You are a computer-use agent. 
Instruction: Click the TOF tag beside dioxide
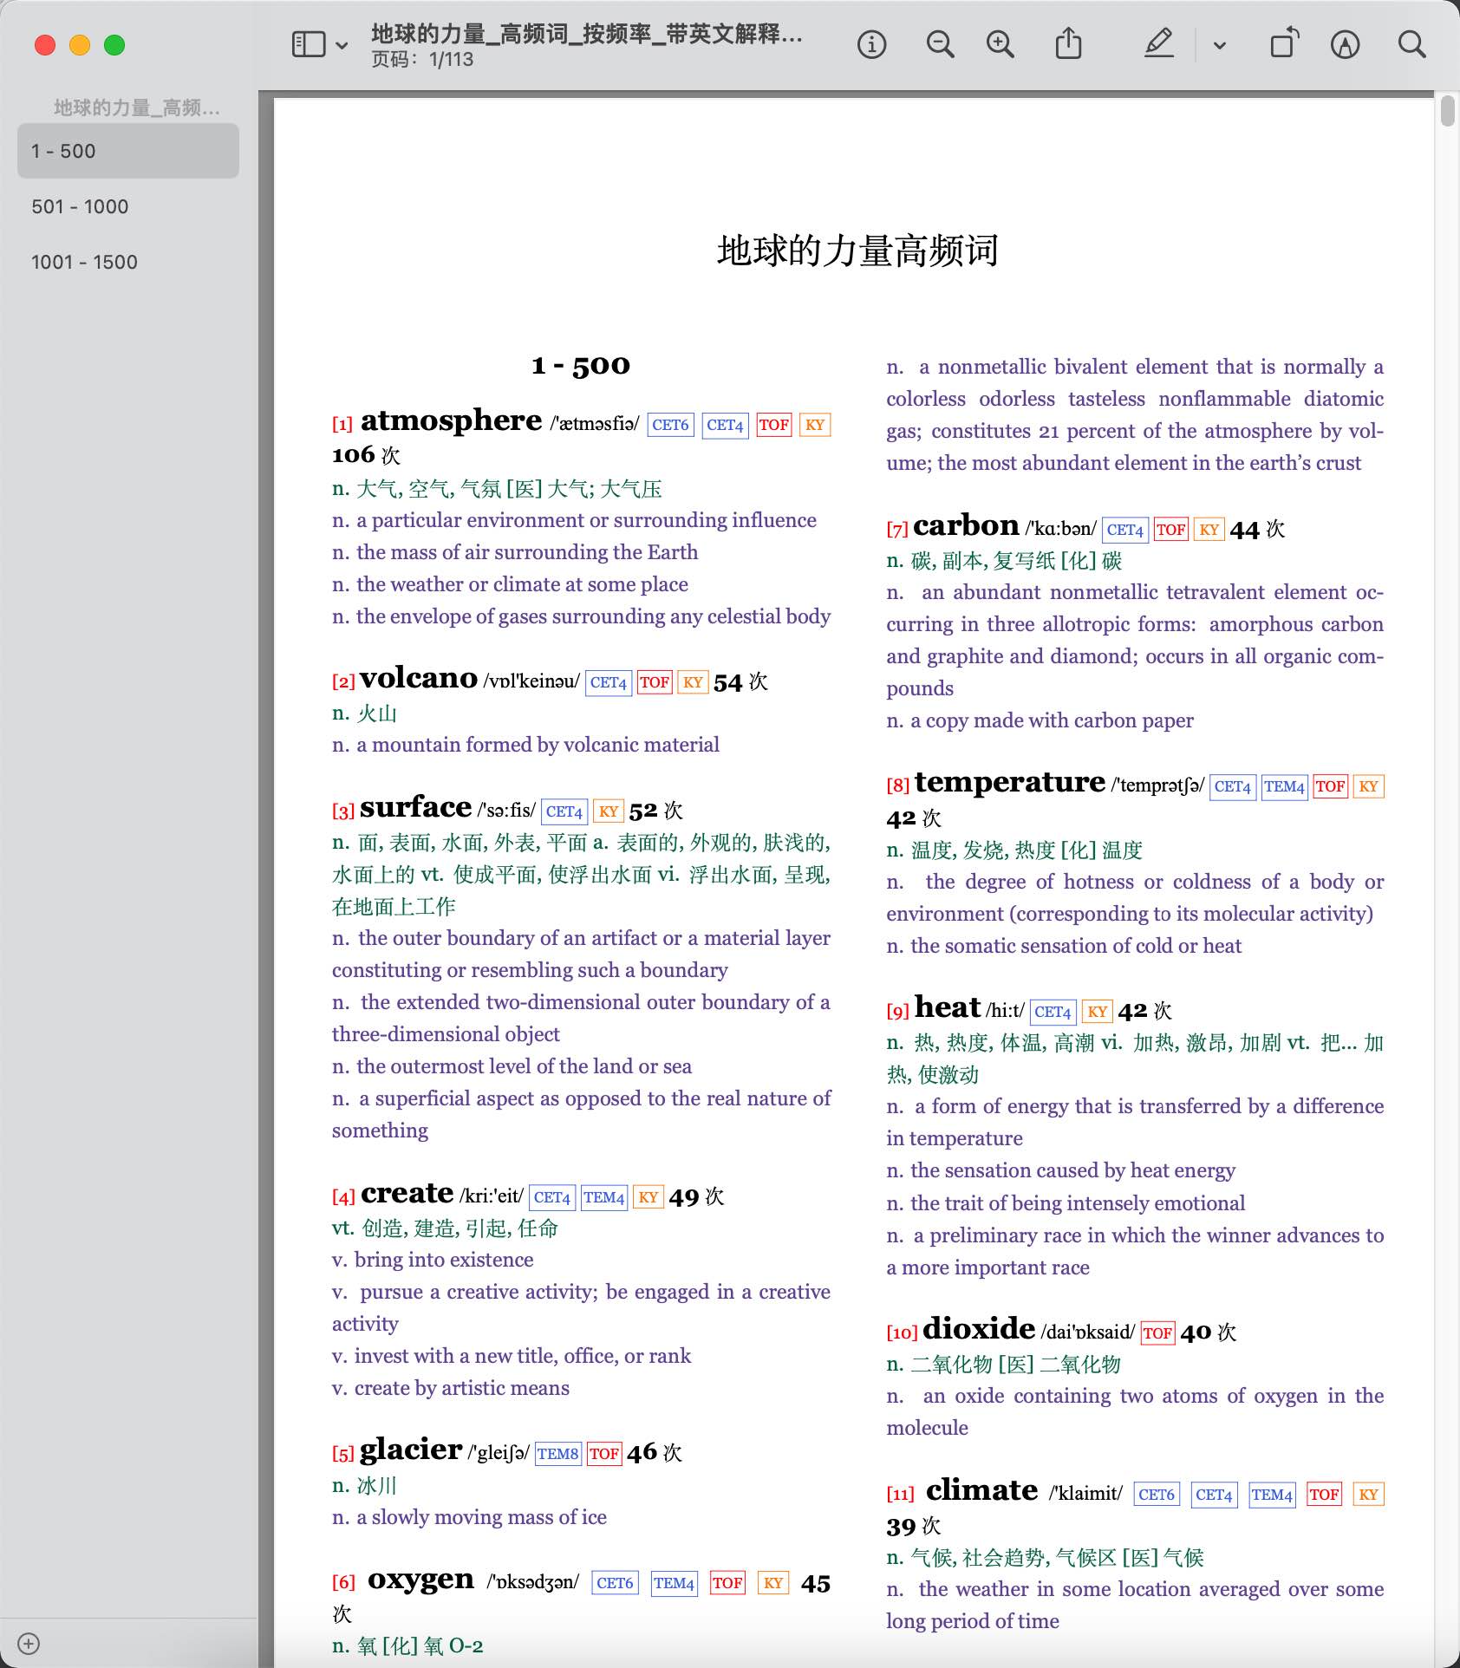[x=1157, y=1332]
